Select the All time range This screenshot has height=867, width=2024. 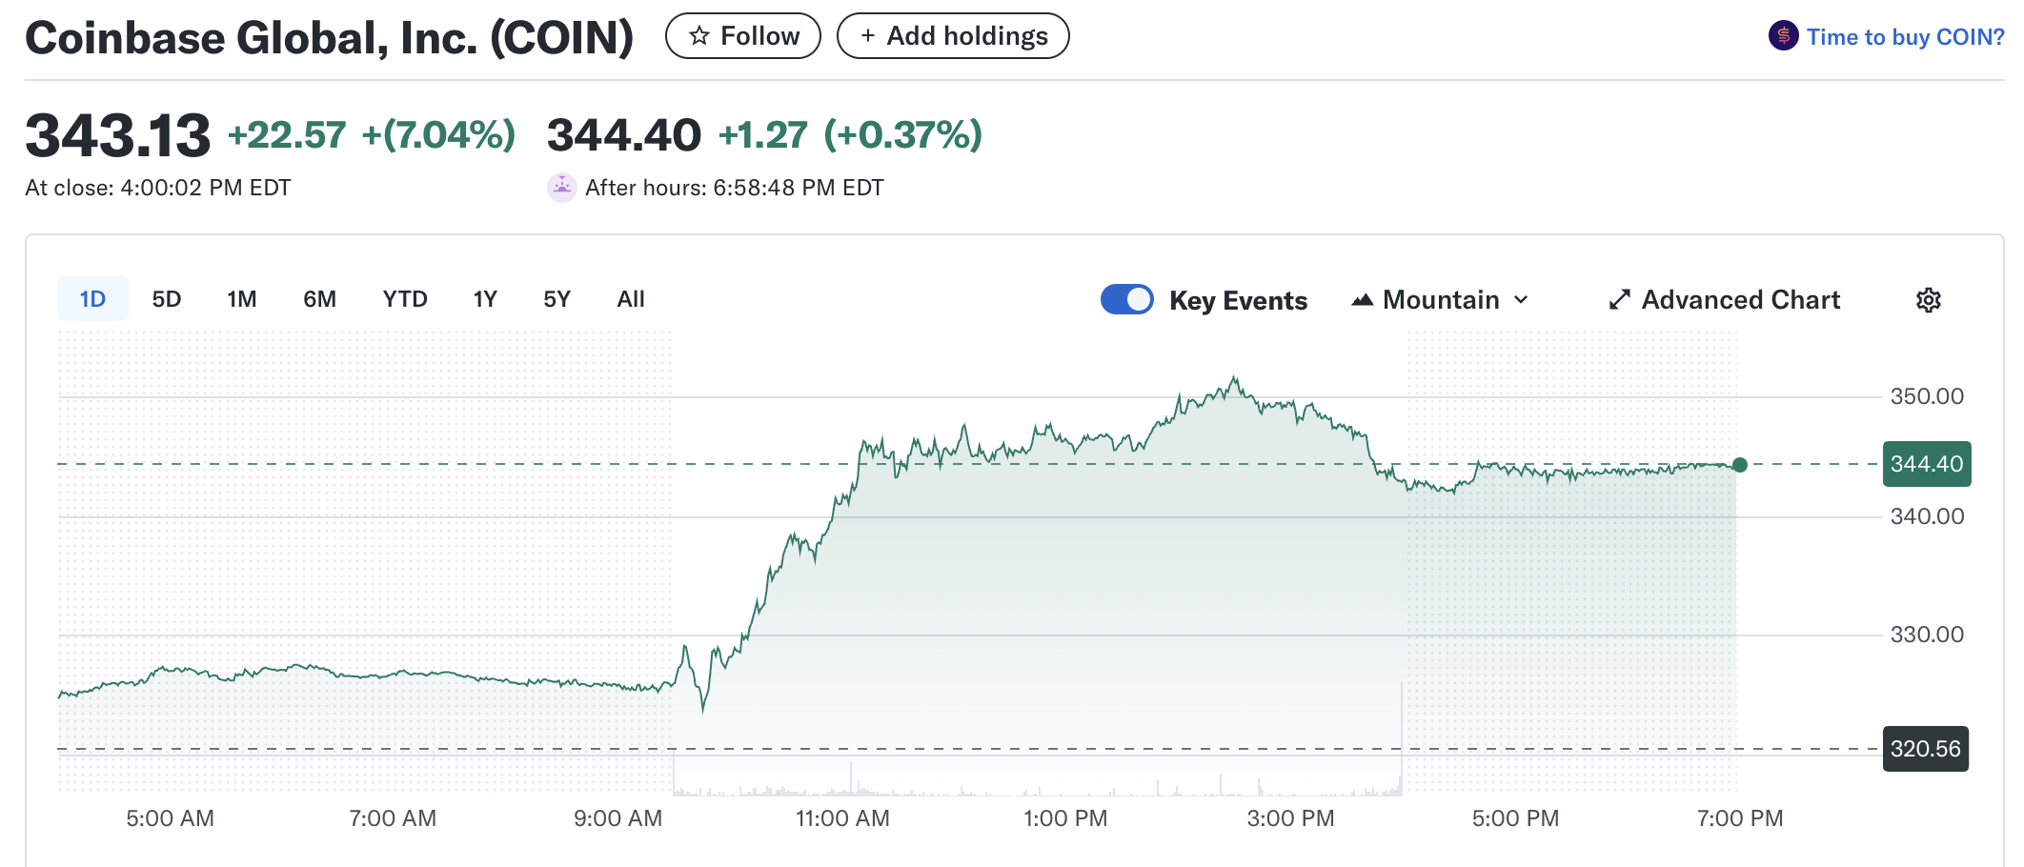[631, 299]
